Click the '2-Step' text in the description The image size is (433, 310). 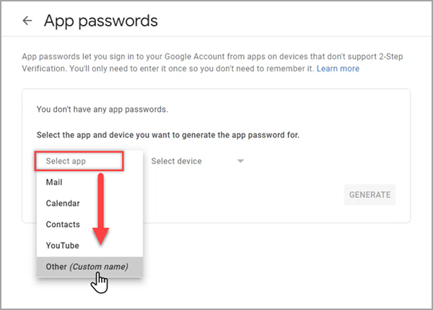point(390,56)
